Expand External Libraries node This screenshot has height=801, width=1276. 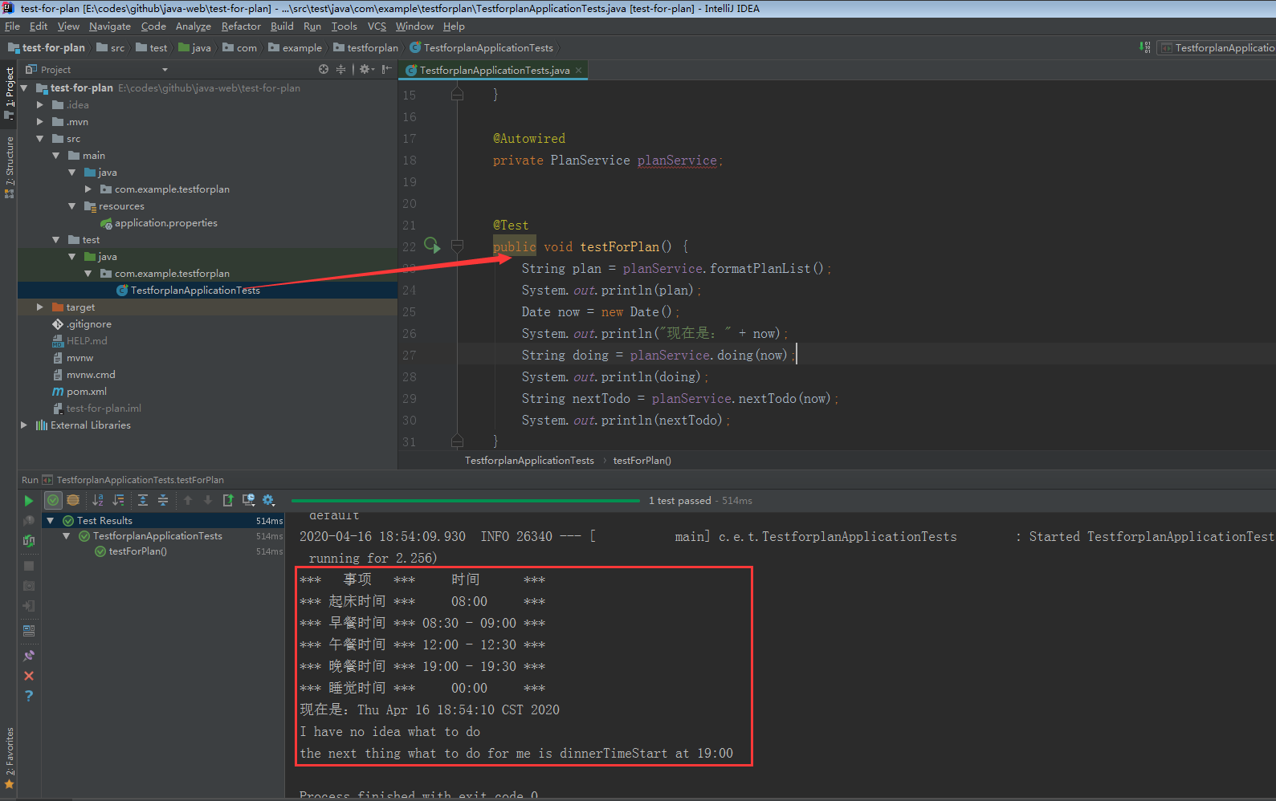click(24, 425)
